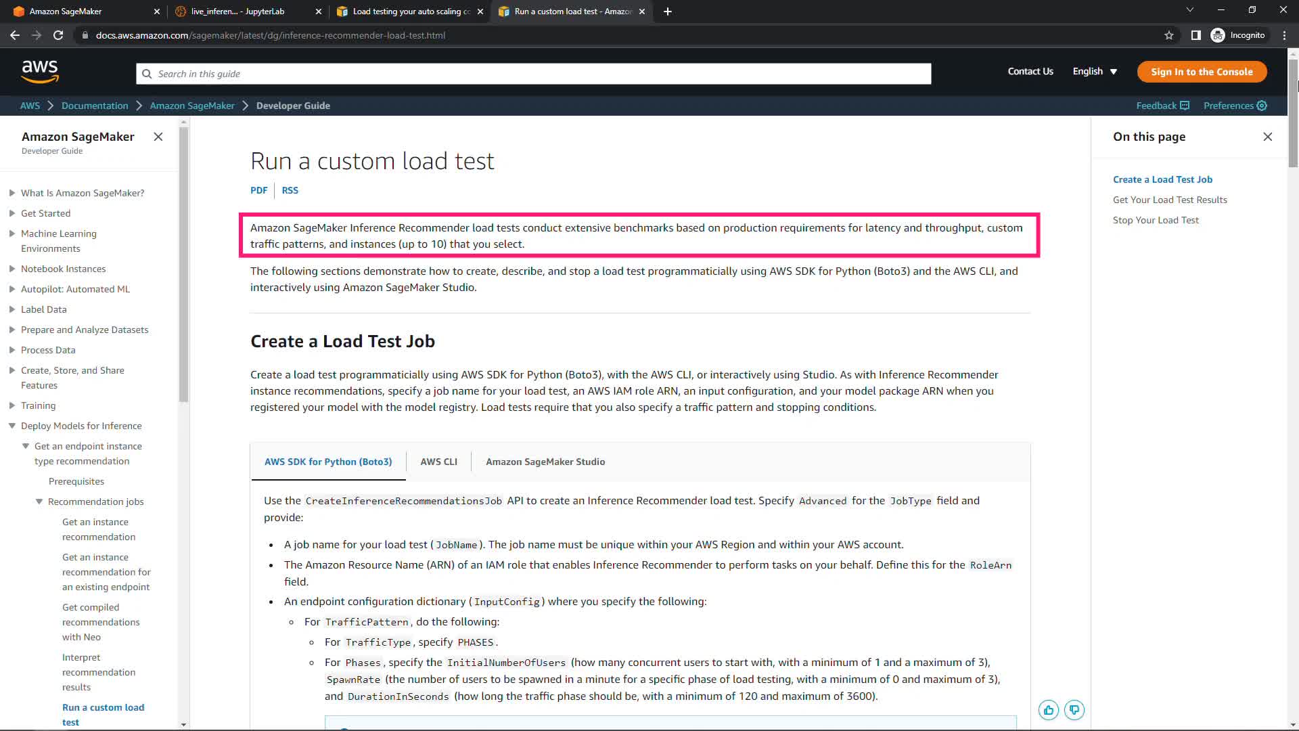Screen dimensions: 1299x731
Task: Bookmark this page with star icon
Action: pos(1169,35)
